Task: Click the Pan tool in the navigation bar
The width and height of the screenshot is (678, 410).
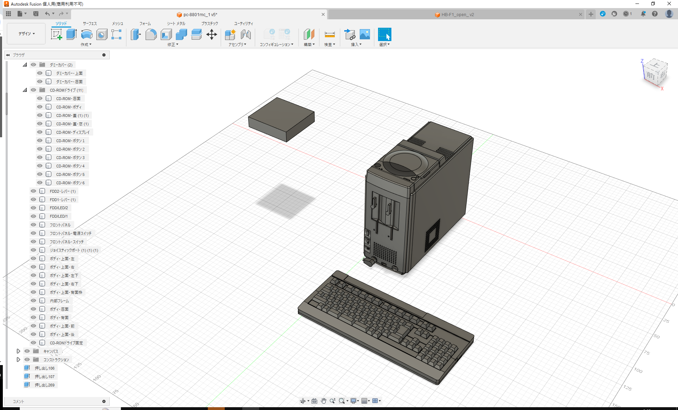Action: [x=323, y=401]
